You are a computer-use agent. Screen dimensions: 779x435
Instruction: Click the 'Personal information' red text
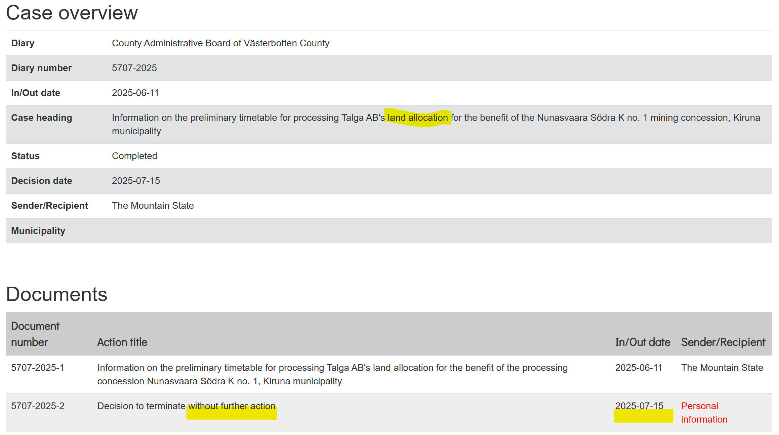[x=704, y=413]
